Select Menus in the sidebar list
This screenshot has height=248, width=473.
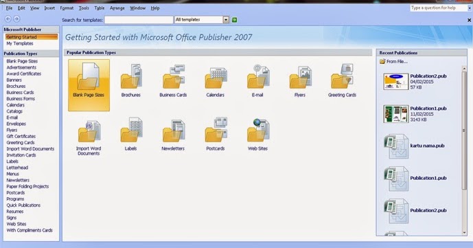coord(12,174)
